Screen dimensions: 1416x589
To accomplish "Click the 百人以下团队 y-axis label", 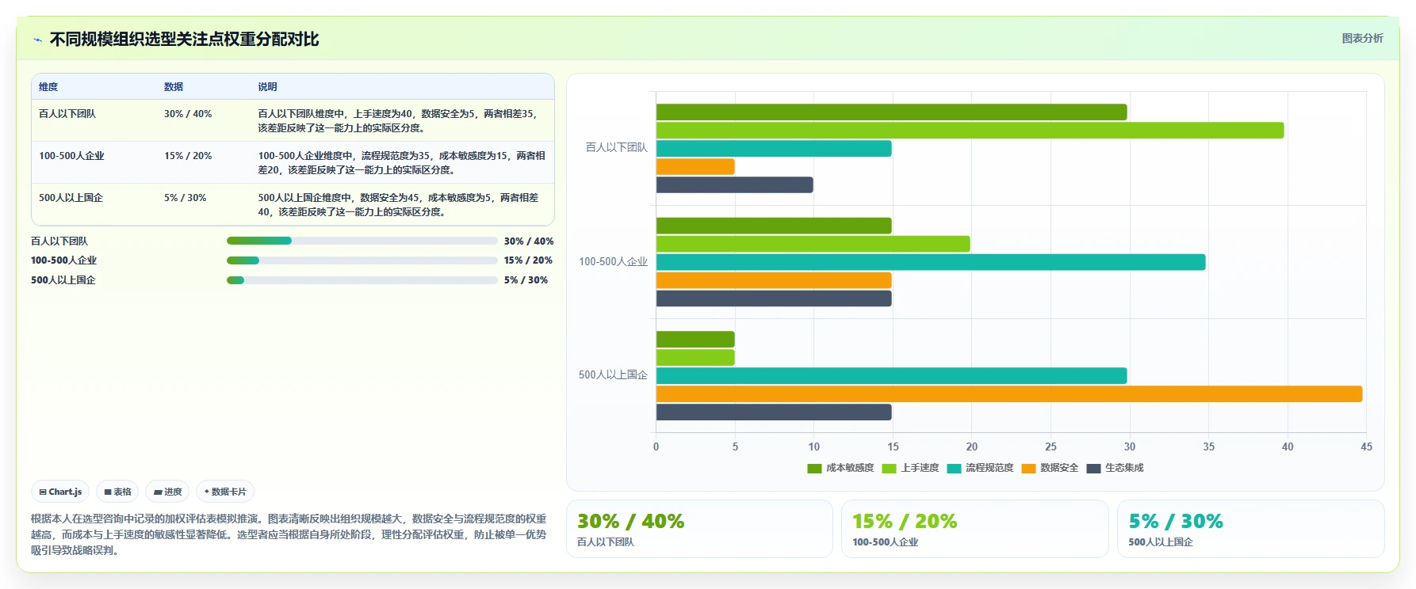I will [x=616, y=148].
